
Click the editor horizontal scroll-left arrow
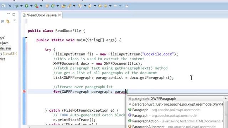(x=30, y=127)
